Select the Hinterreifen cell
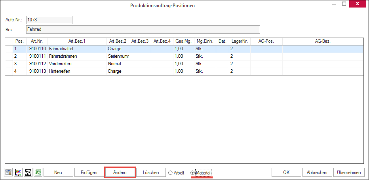This screenshot has height=180, width=369. [x=77, y=71]
